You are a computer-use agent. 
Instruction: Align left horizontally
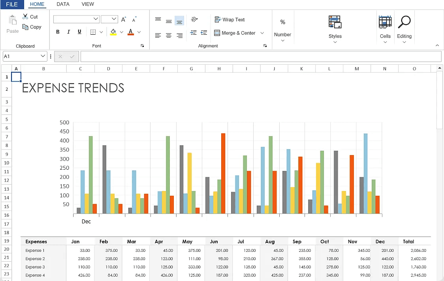tap(158, 36)
